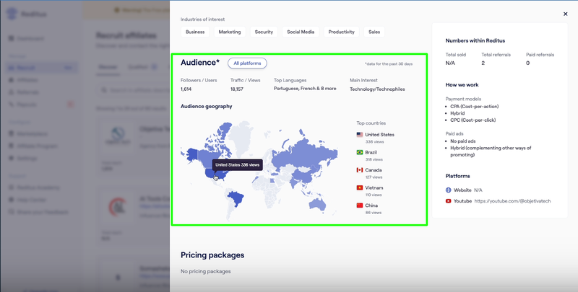Select the Social Media industry chip

tap(301, 32)
